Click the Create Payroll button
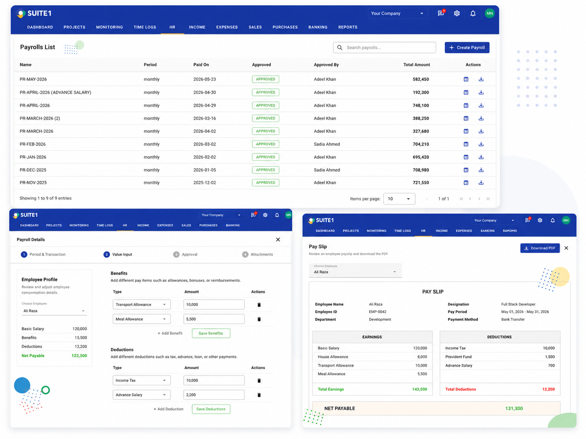The height and width of the screenshot is (439, 586). click(467, 47)
